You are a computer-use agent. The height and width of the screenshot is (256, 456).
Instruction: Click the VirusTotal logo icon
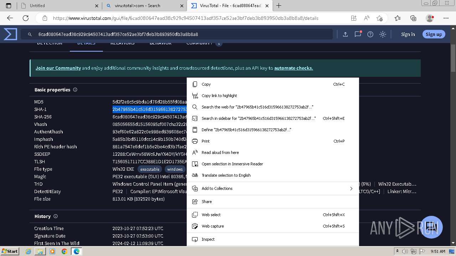[x=10, y=34]
